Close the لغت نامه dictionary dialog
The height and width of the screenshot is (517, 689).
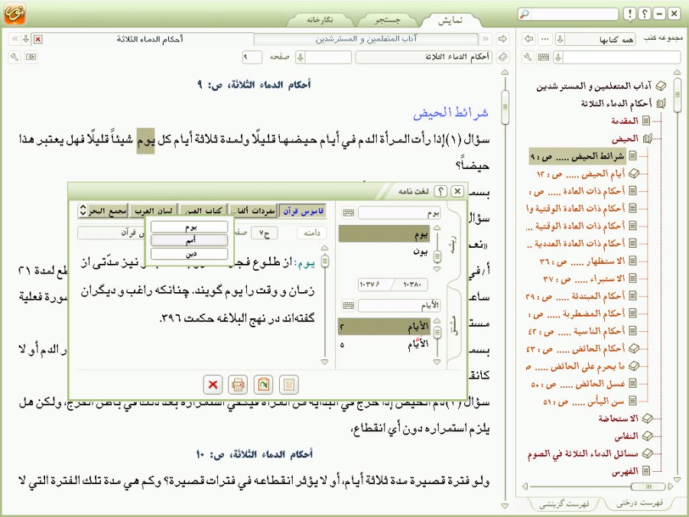[457, 191]
